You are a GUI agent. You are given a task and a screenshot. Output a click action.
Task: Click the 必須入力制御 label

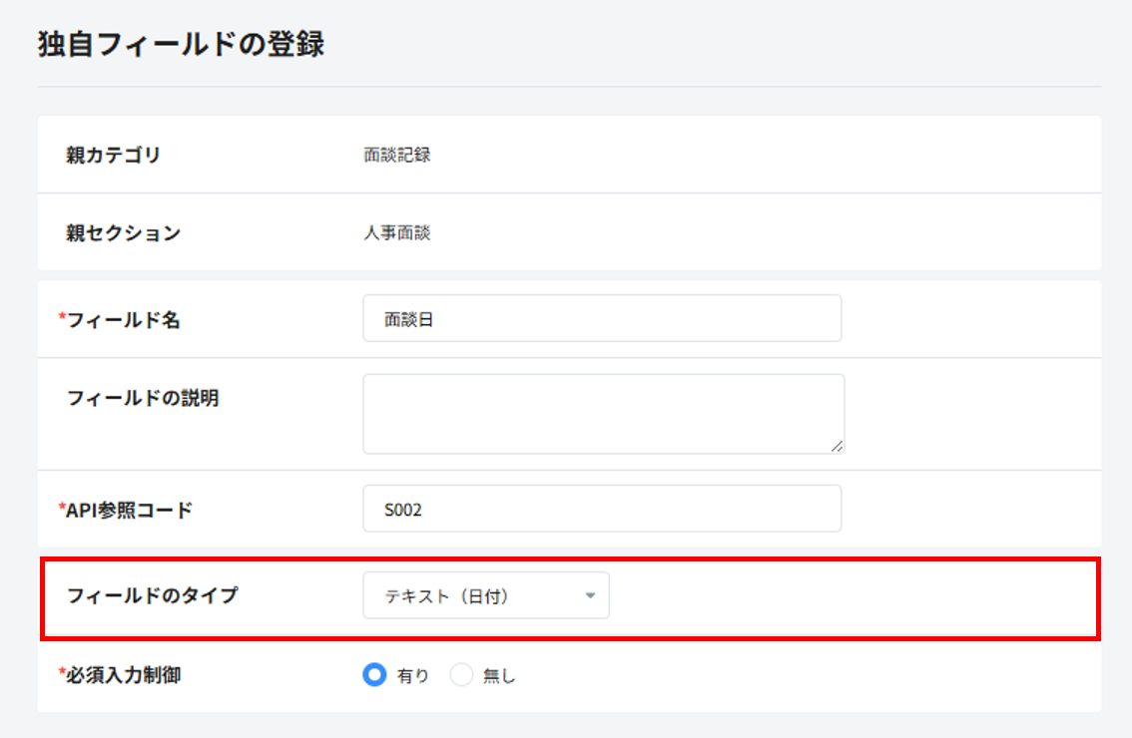tap(124, 675)
